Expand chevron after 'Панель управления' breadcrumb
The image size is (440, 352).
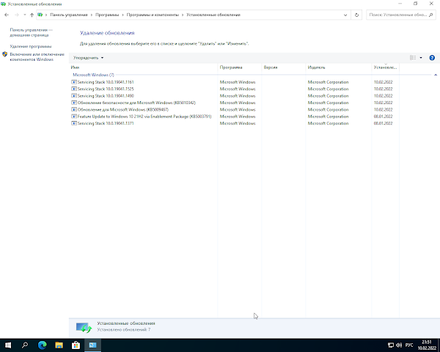coord(92,15)
